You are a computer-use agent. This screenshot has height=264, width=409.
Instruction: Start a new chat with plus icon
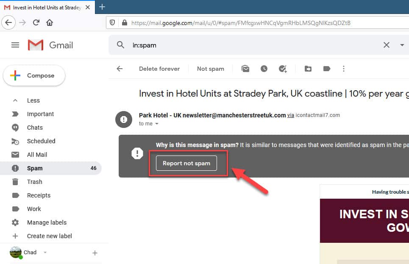pos(95,253)
